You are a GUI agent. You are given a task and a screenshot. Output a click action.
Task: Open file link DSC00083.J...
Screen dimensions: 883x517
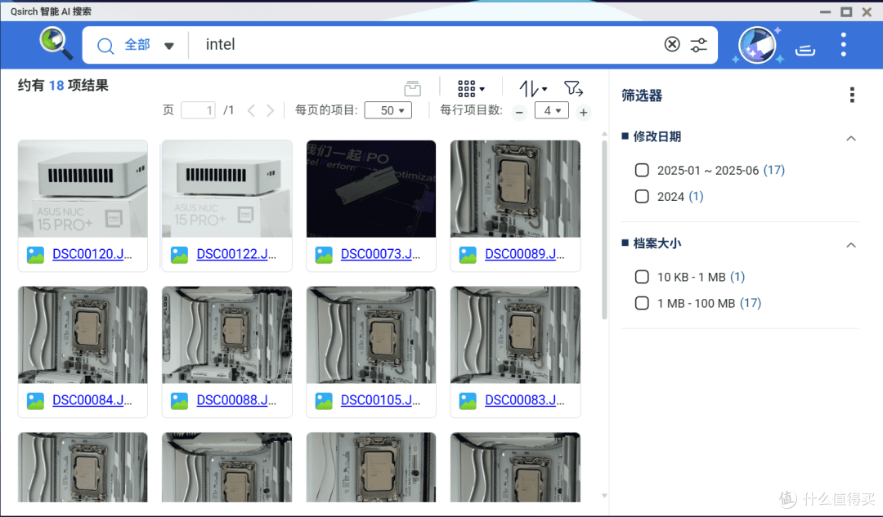coord(524,400)
